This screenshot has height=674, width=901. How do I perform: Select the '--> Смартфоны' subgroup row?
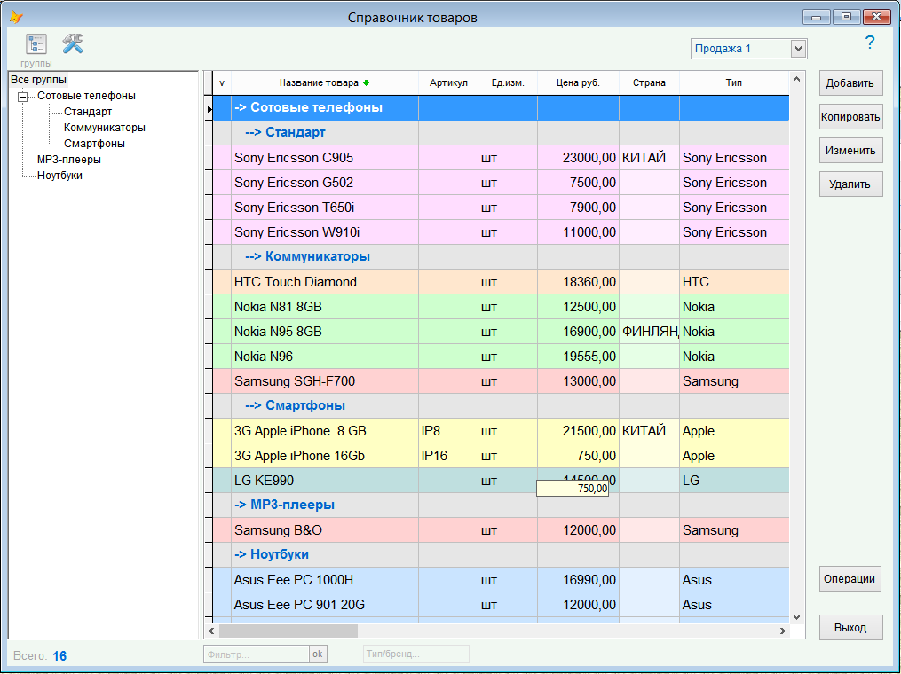pyautogui.click(x=501, y=405)
